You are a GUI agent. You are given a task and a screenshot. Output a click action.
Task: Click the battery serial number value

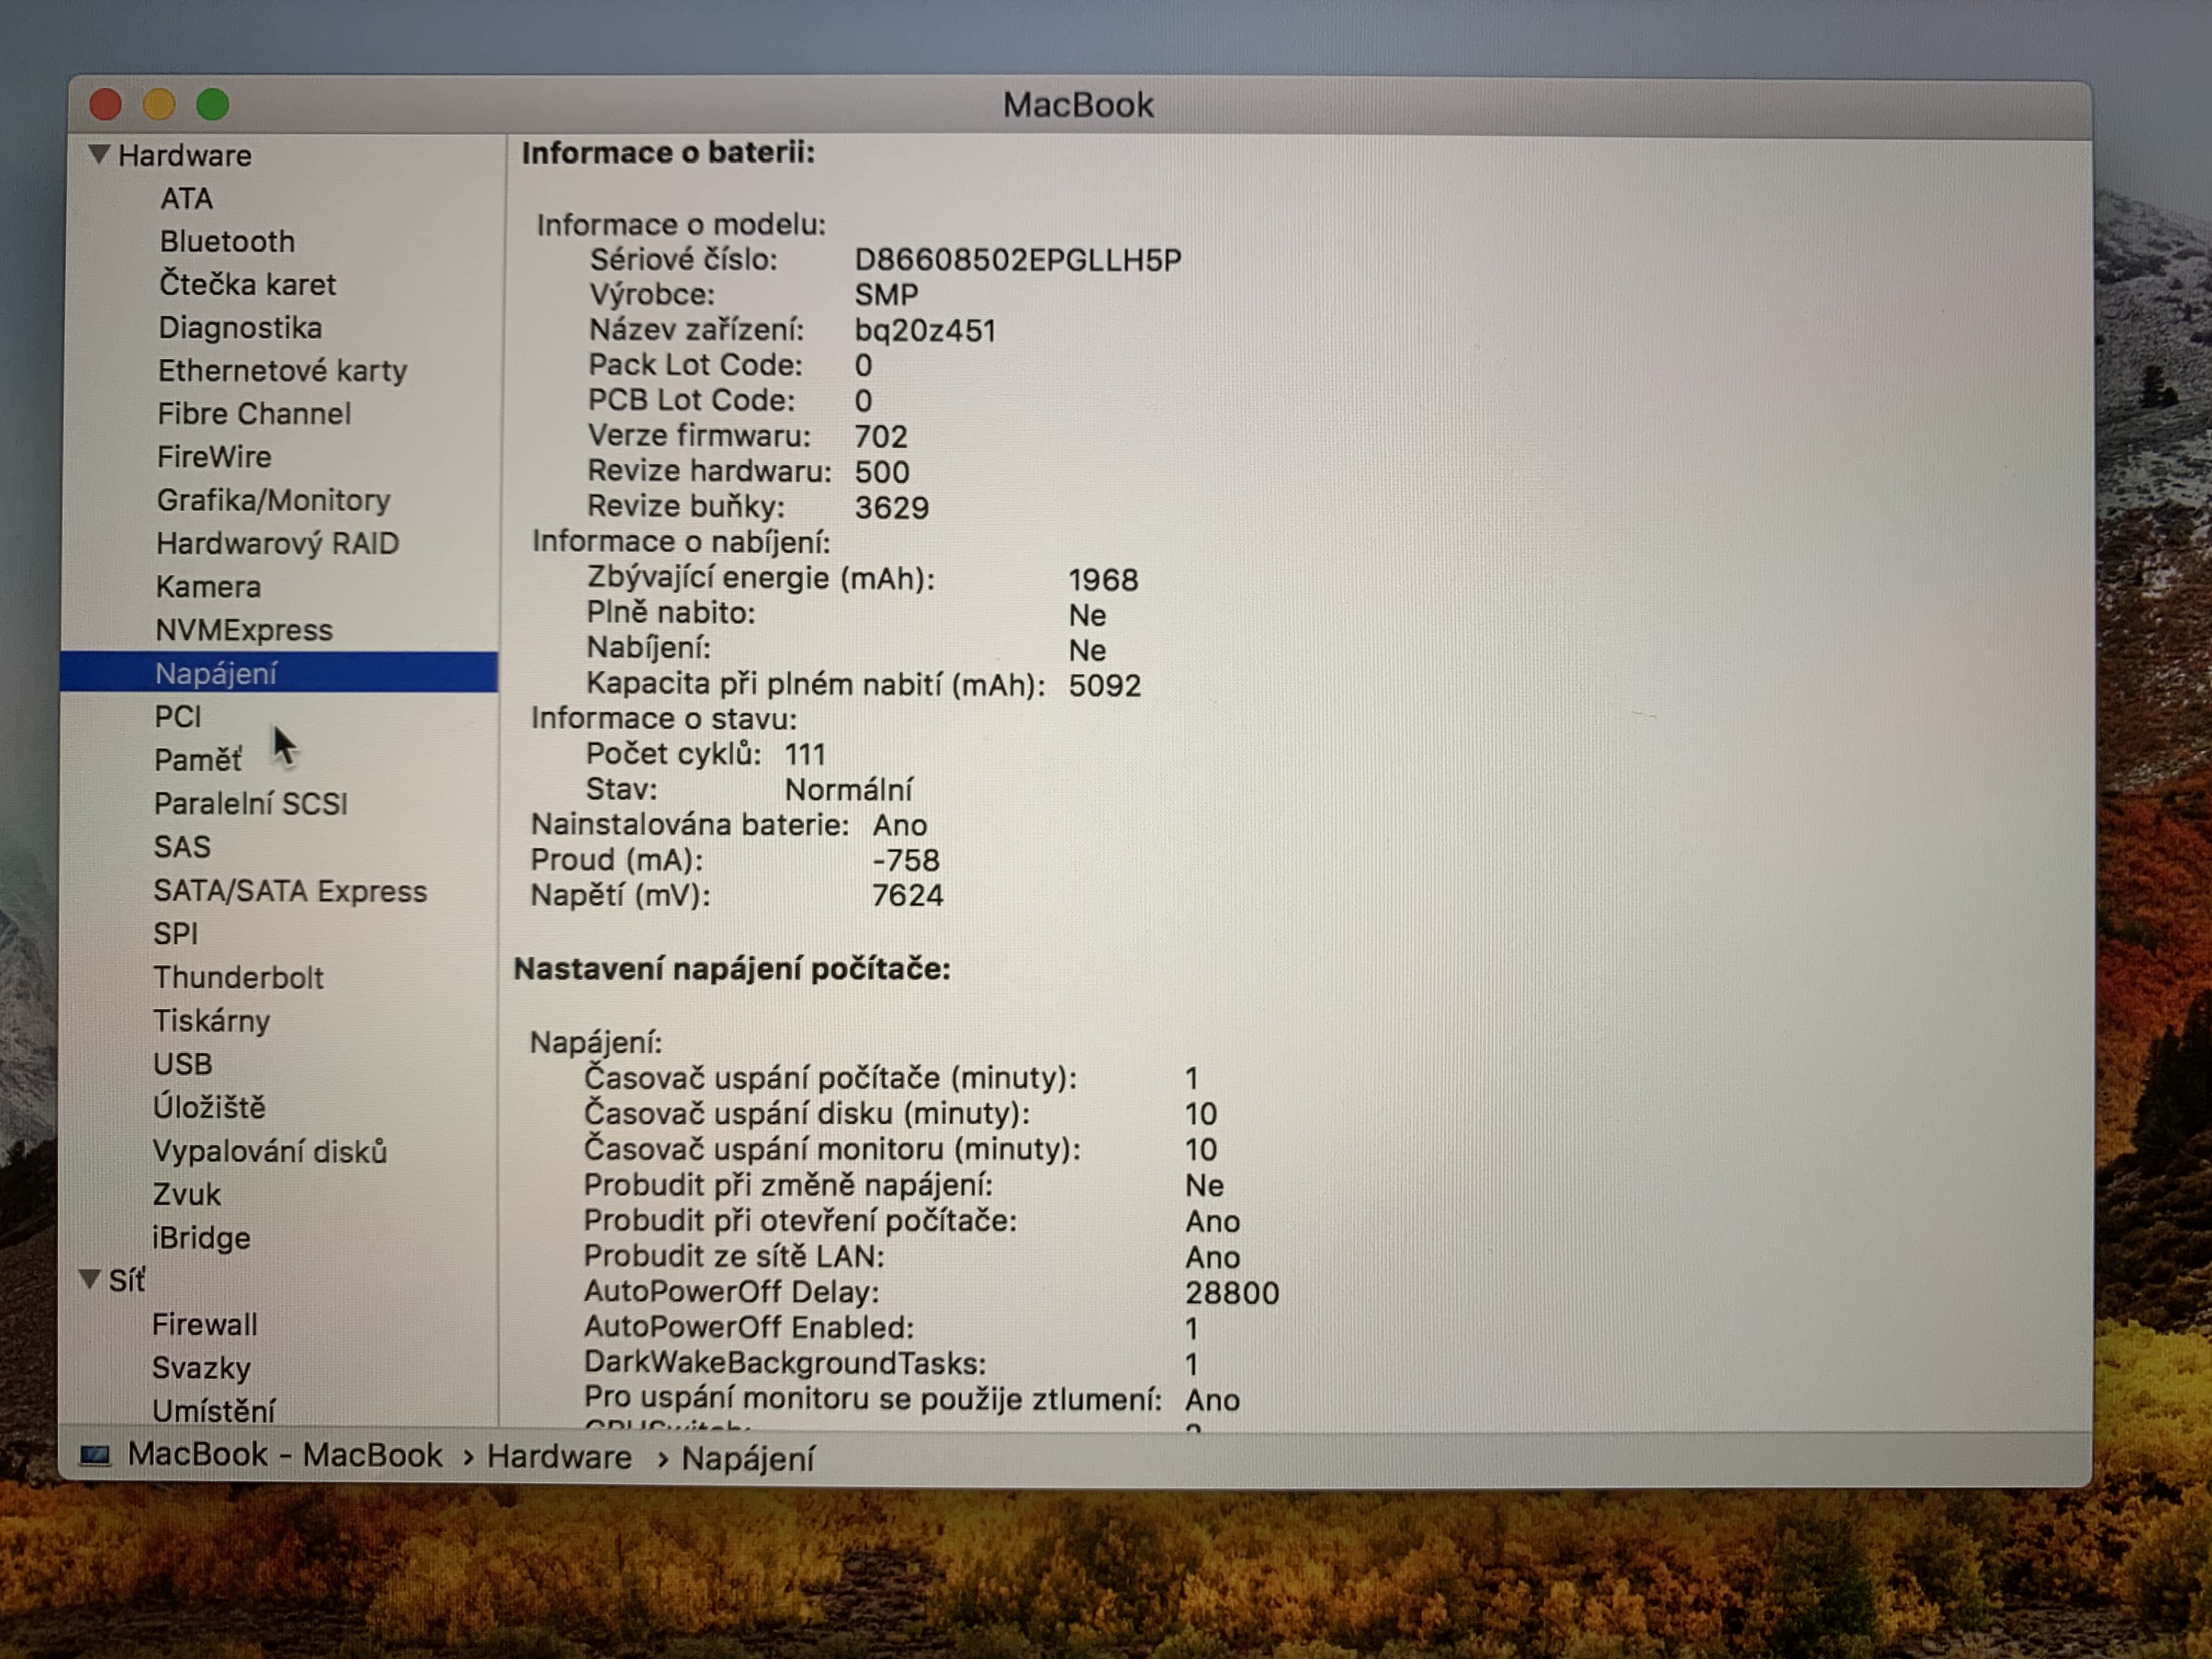[1017, 260]
